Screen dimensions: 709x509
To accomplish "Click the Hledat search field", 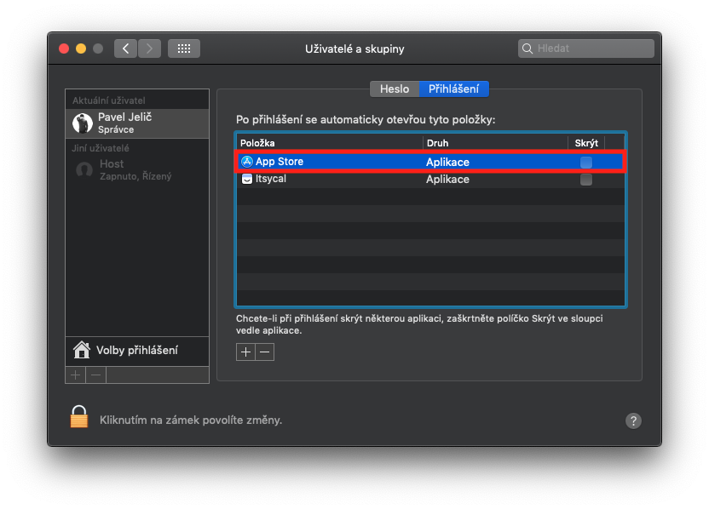I will [x=592, y=49].
